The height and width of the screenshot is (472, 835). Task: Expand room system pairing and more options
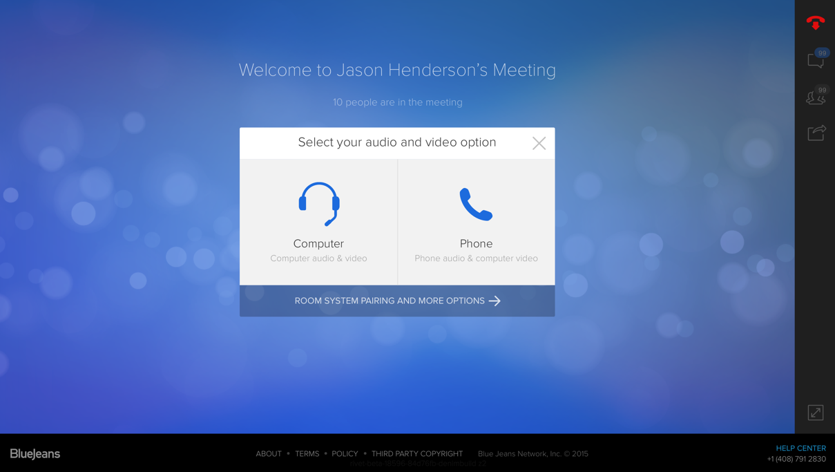click(x=397, y=301)
